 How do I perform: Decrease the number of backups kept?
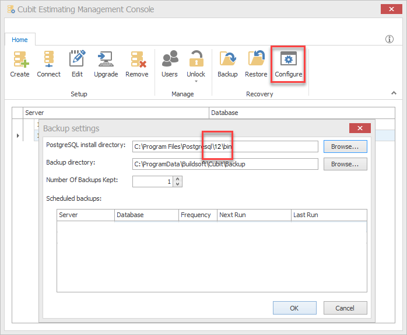pos(177,184)
